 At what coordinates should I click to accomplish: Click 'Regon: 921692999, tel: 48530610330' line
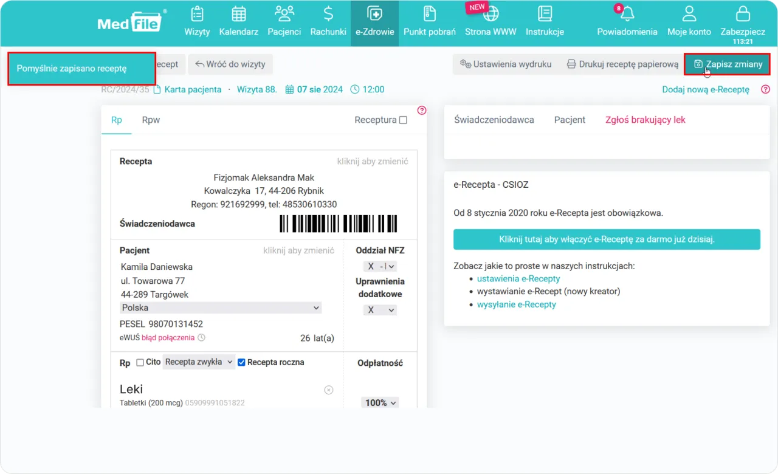pos(264,204)
